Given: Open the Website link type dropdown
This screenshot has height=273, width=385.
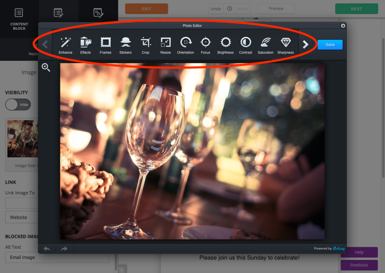Looking at the screenshot, I should click(21, 217).
